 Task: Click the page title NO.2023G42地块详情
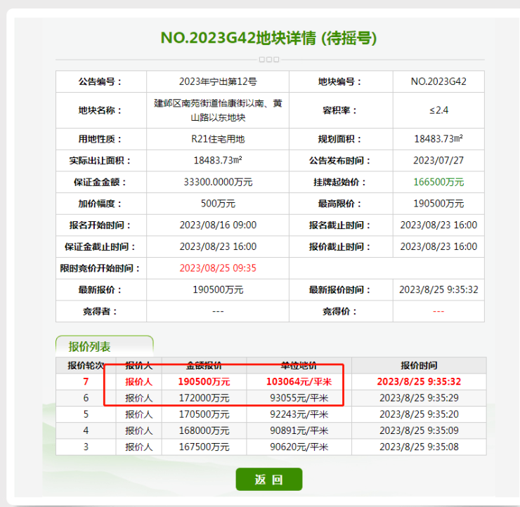(269, 38)
